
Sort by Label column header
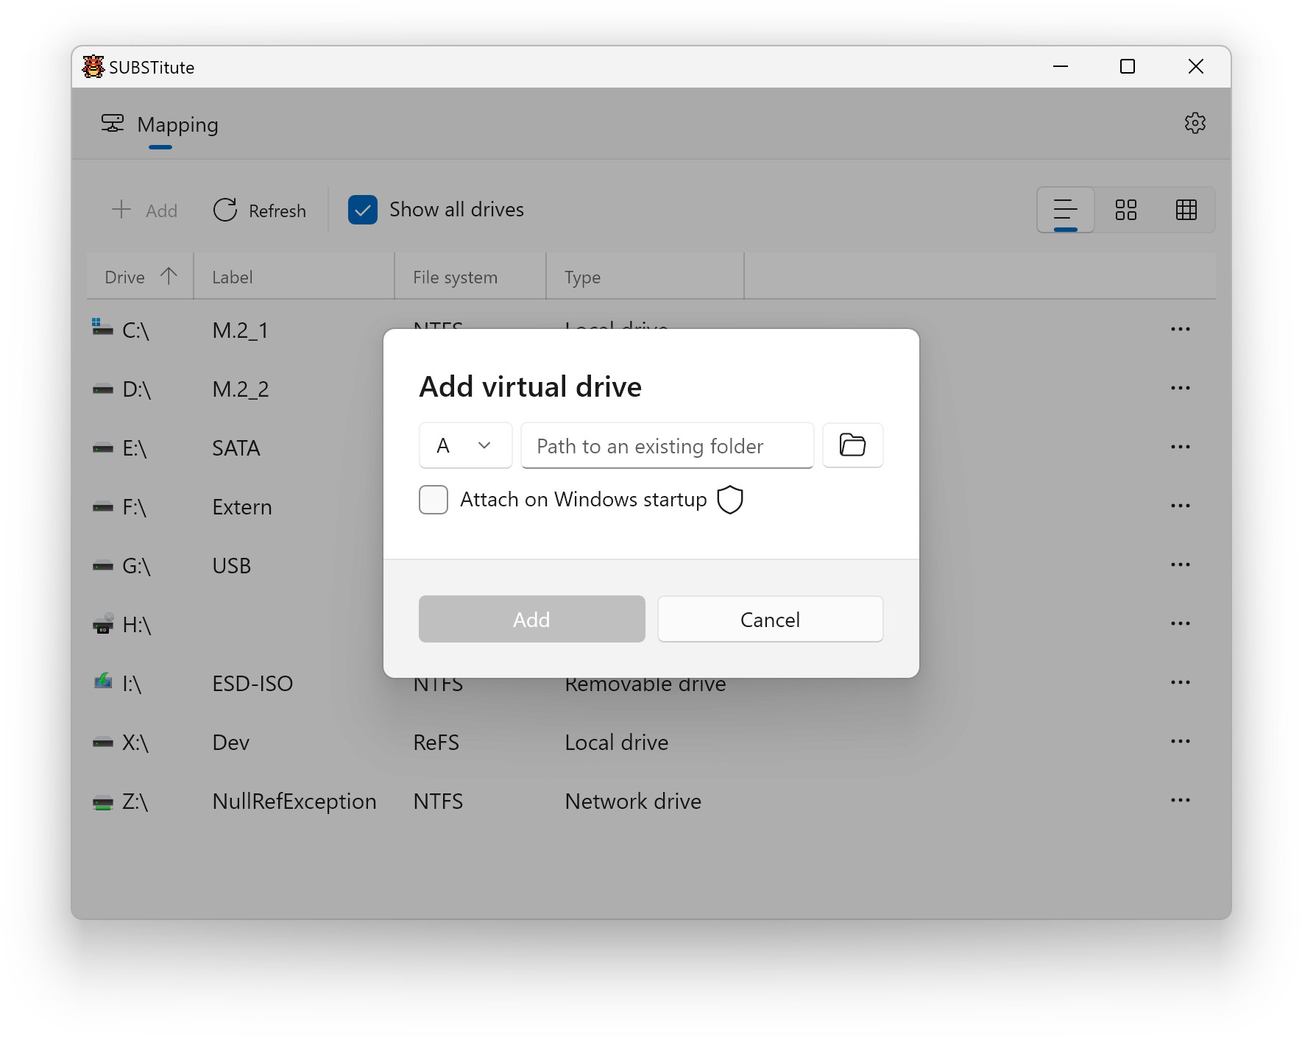[294, 277]
